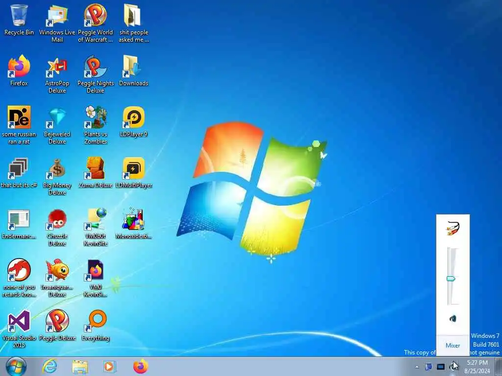Launch Internet Explorer from the taskbar
This screenshot has height=376, width=502.
pos(50,366)
